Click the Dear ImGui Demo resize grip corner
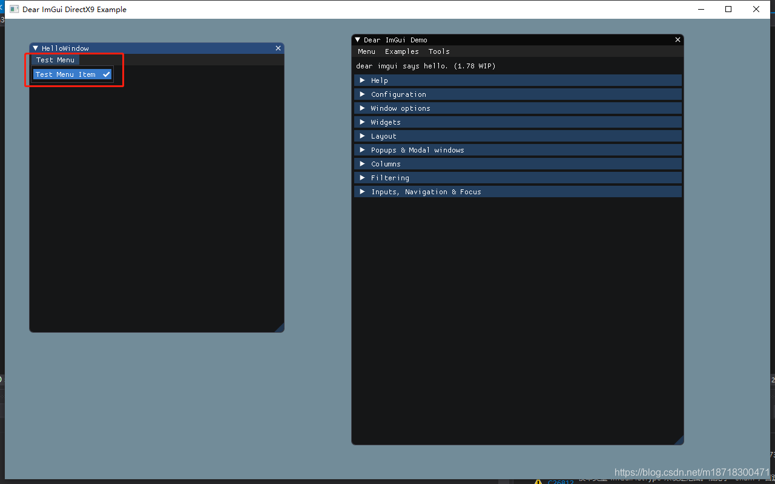Image resolution: width=775 pixels, height=484 pixels. coord(679,440)
